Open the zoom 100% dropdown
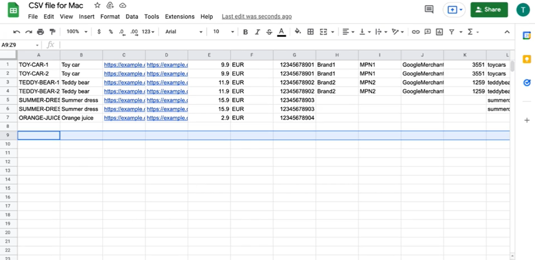 point(77,32)
